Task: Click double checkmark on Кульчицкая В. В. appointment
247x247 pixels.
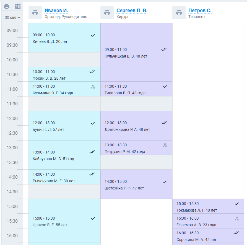Action: tap(164, 50)
